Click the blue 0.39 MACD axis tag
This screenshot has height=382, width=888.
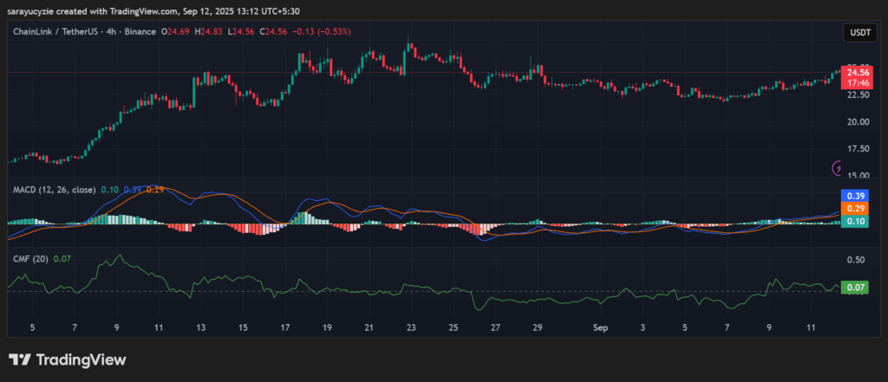856,195
